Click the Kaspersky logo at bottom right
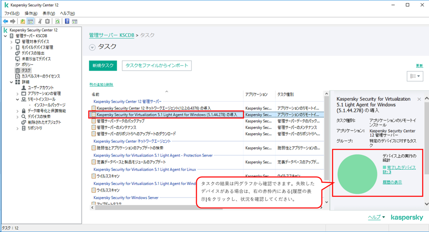 pyautogui.click(x=406, y=217)
